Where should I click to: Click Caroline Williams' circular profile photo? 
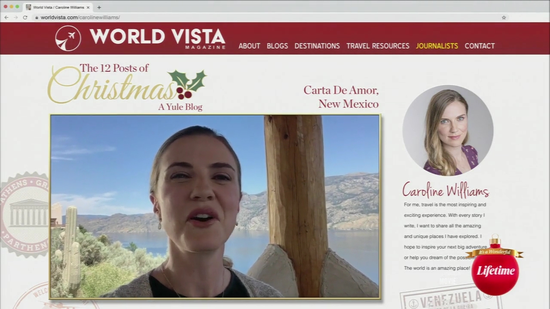click(x=448, y=130)
